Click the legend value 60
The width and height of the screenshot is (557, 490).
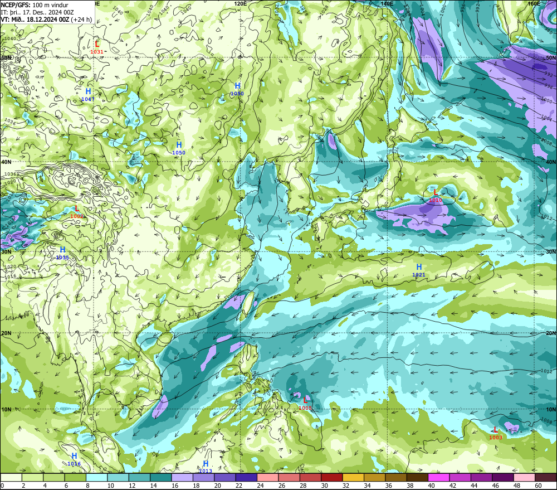pyautogui.click(x=538, y=486)
